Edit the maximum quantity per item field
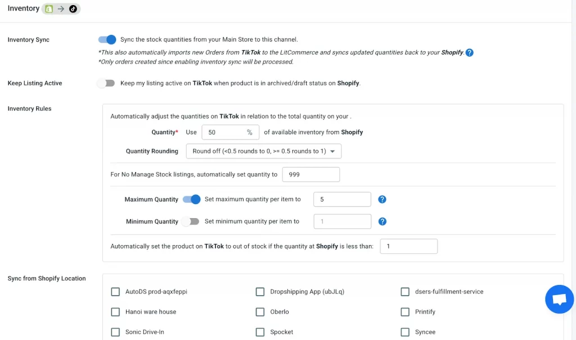The width and height of the screenshot is (576, 340). tap(343, 200)
